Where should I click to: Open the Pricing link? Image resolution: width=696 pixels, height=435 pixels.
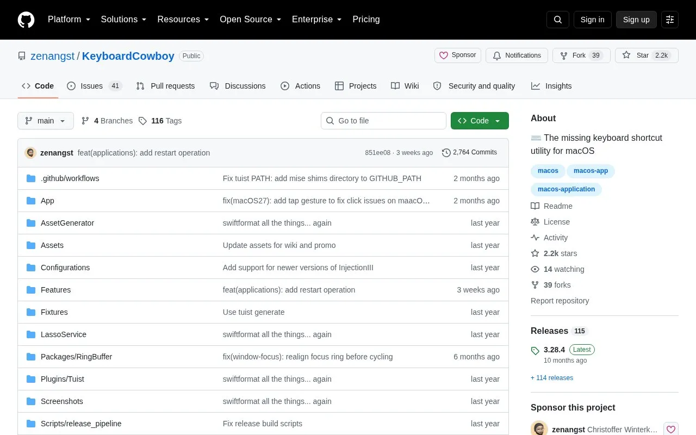(366, 20)
